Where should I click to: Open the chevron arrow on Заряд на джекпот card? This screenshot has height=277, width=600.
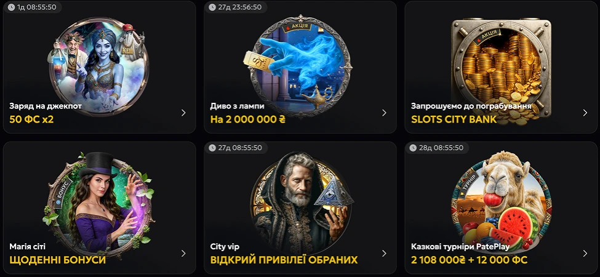[x=183, y=113]
